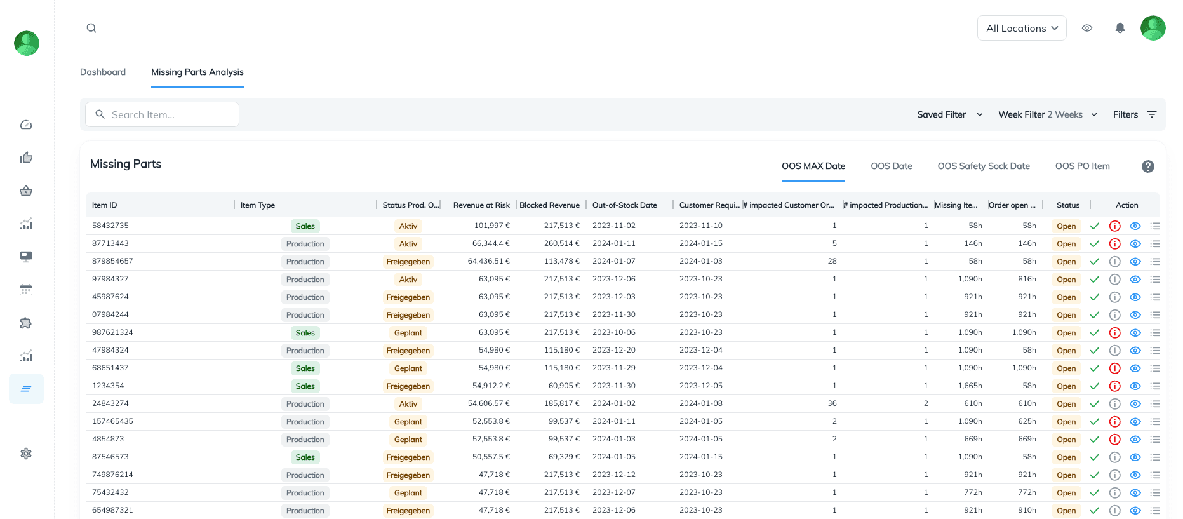Open settings gear in left sidebar
The width and height of the screenshot is (1183, 519).
click(26, 454)
